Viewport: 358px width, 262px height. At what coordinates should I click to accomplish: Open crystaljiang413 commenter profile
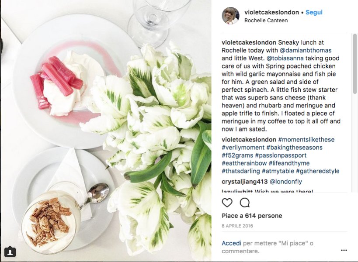point(244,182)
